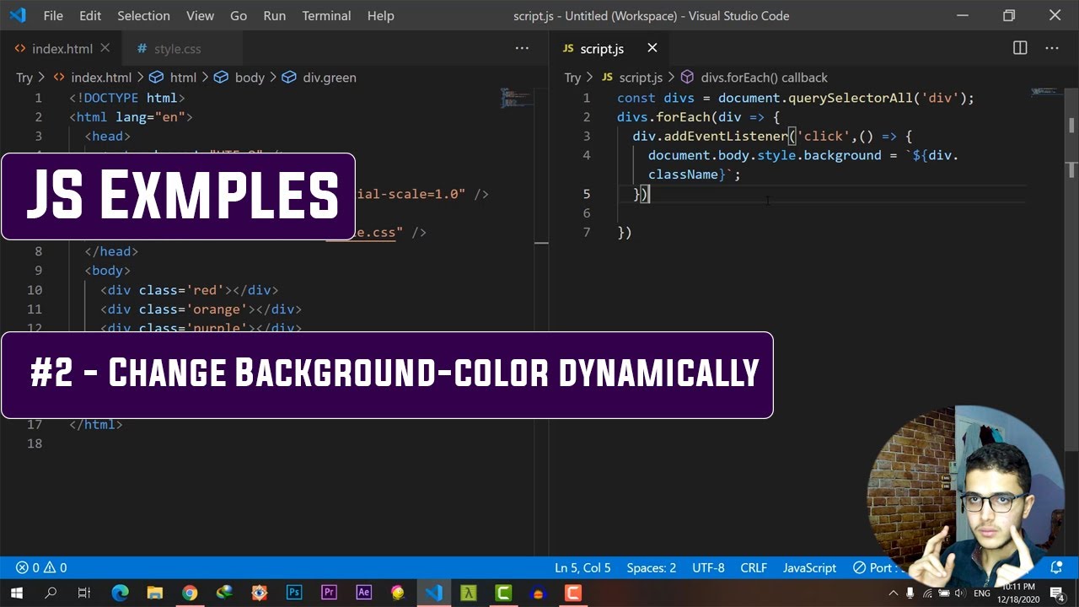Show hidden system tray icons
This screenshot has height=607, width=1079.
894,594
